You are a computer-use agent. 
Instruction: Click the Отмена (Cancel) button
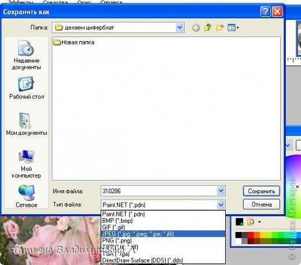pos(262,204)
